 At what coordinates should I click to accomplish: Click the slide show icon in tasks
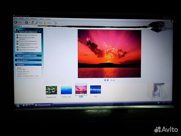point(17,35)
